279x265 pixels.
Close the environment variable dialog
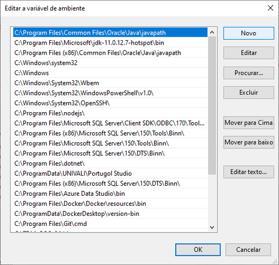coord(270,8)
